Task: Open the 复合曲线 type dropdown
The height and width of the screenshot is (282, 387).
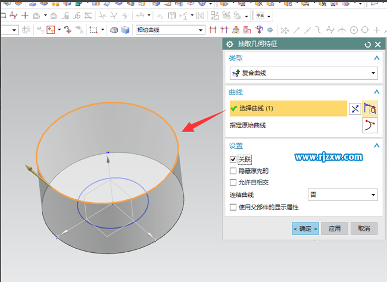Action: [x=304, y=73]
